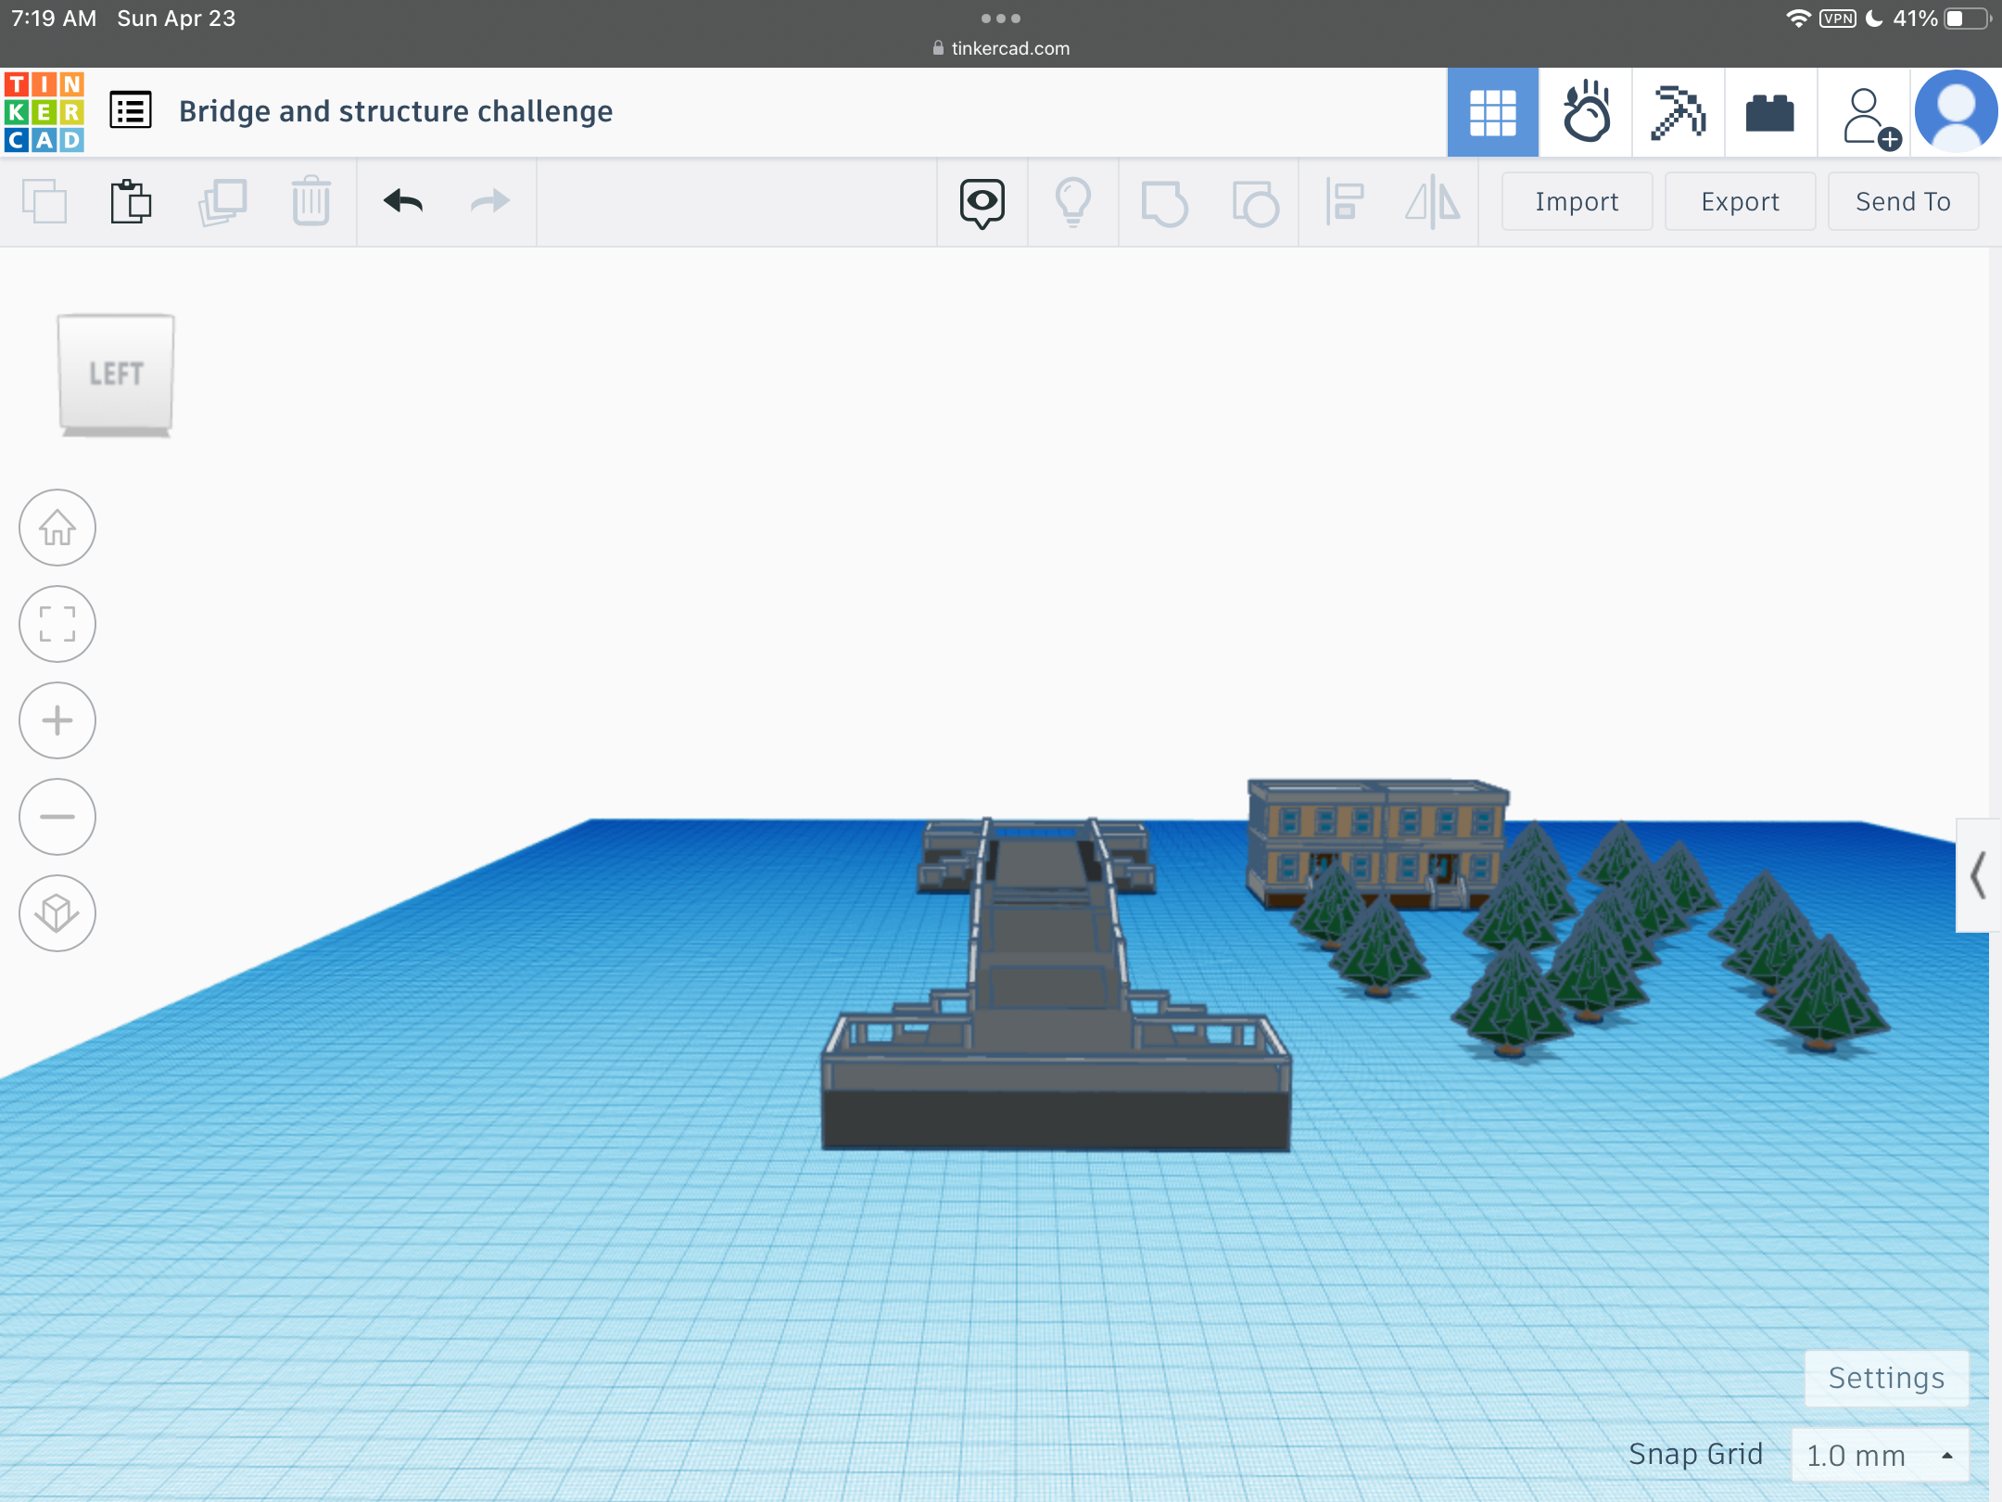Image resolution: width=2002 pixels, height=1502 pixels.
Task: Undo the last action
Action: pos(403,201)
